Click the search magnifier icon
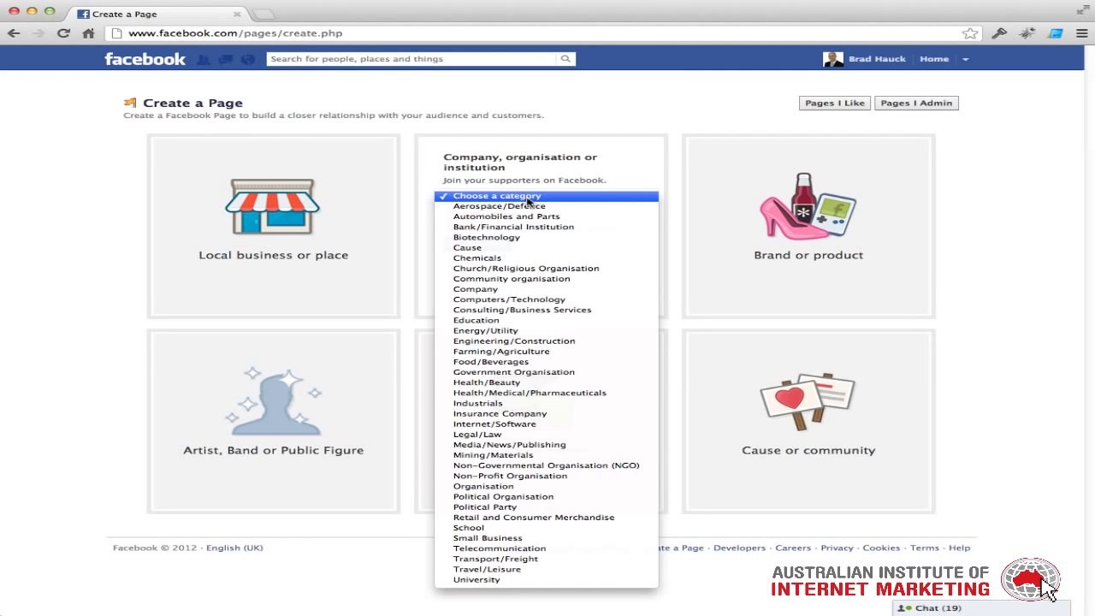 click(x=565, y=59)
